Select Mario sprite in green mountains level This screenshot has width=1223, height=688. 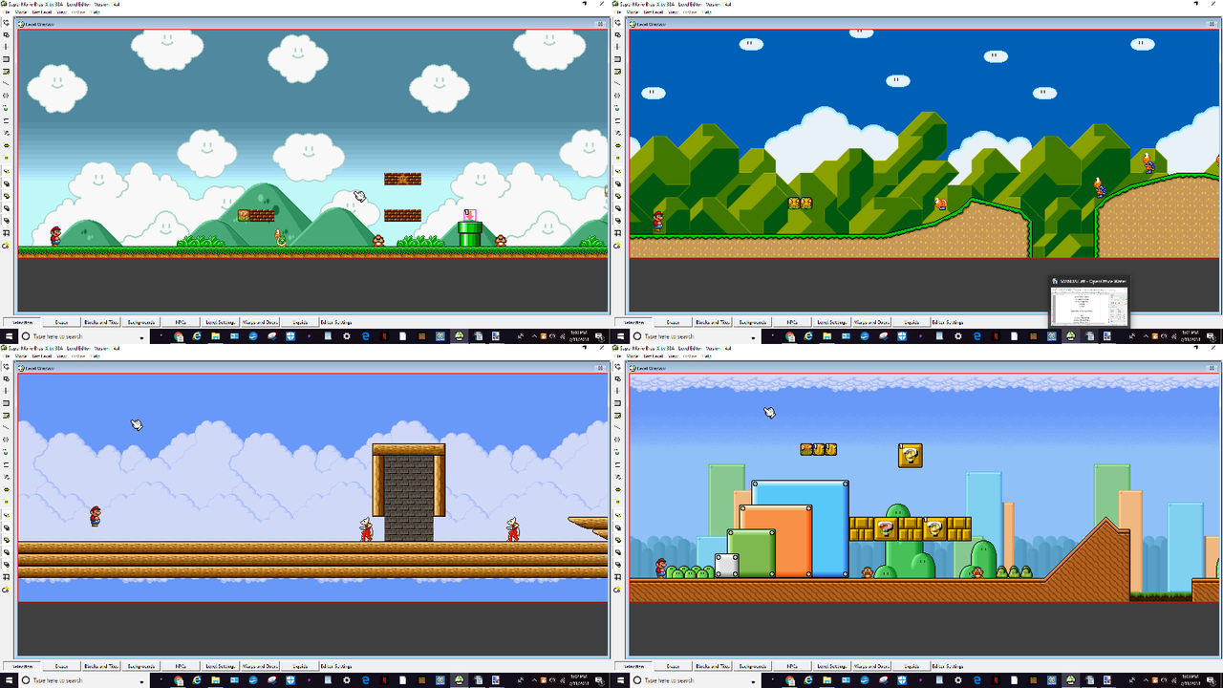(x=658, y=222)
